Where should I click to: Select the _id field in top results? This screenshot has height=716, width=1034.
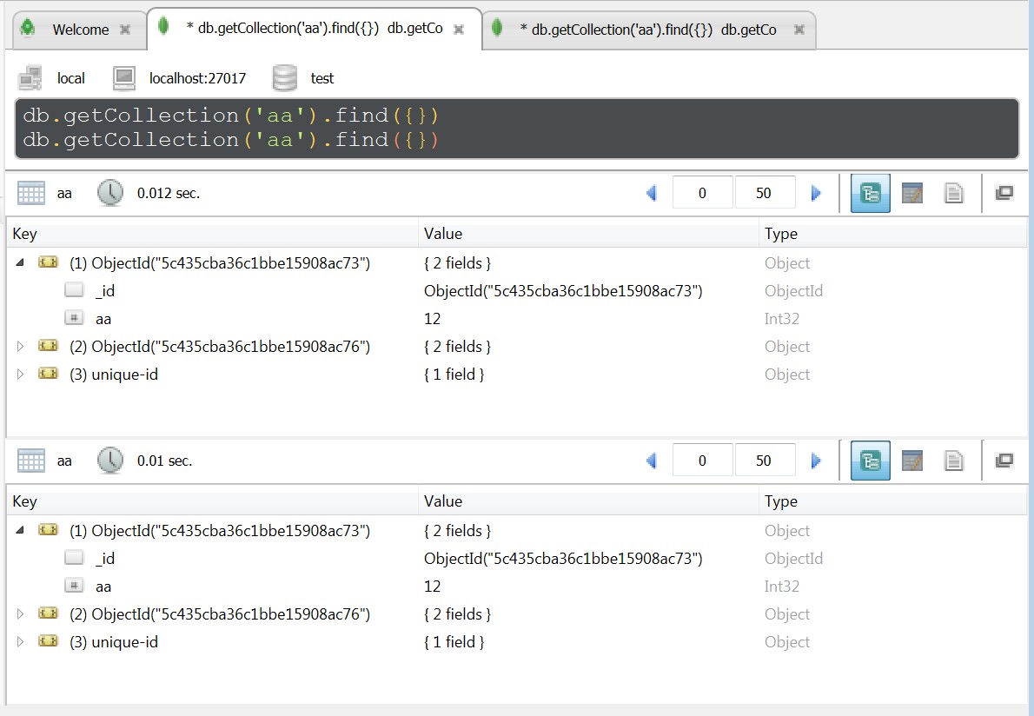tap(517, 291)
